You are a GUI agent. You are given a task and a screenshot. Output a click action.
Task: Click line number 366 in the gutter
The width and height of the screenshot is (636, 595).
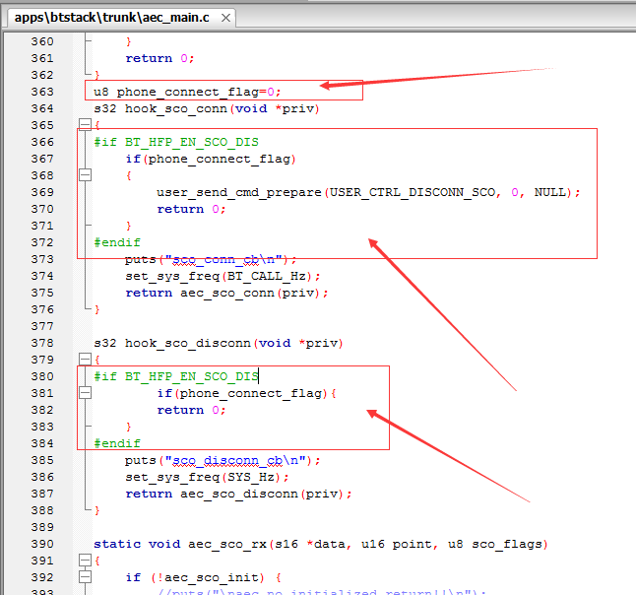(x=42, y=142)
